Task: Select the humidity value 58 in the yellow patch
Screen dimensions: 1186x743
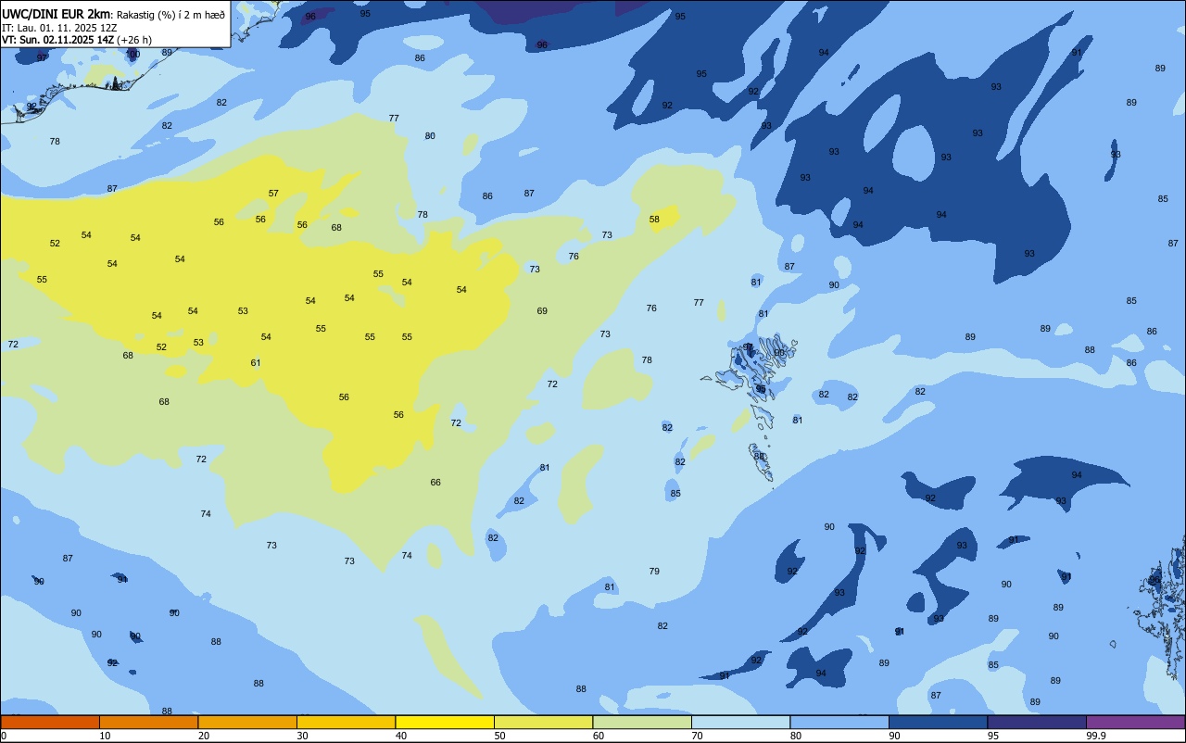Action: click(654, 220)
